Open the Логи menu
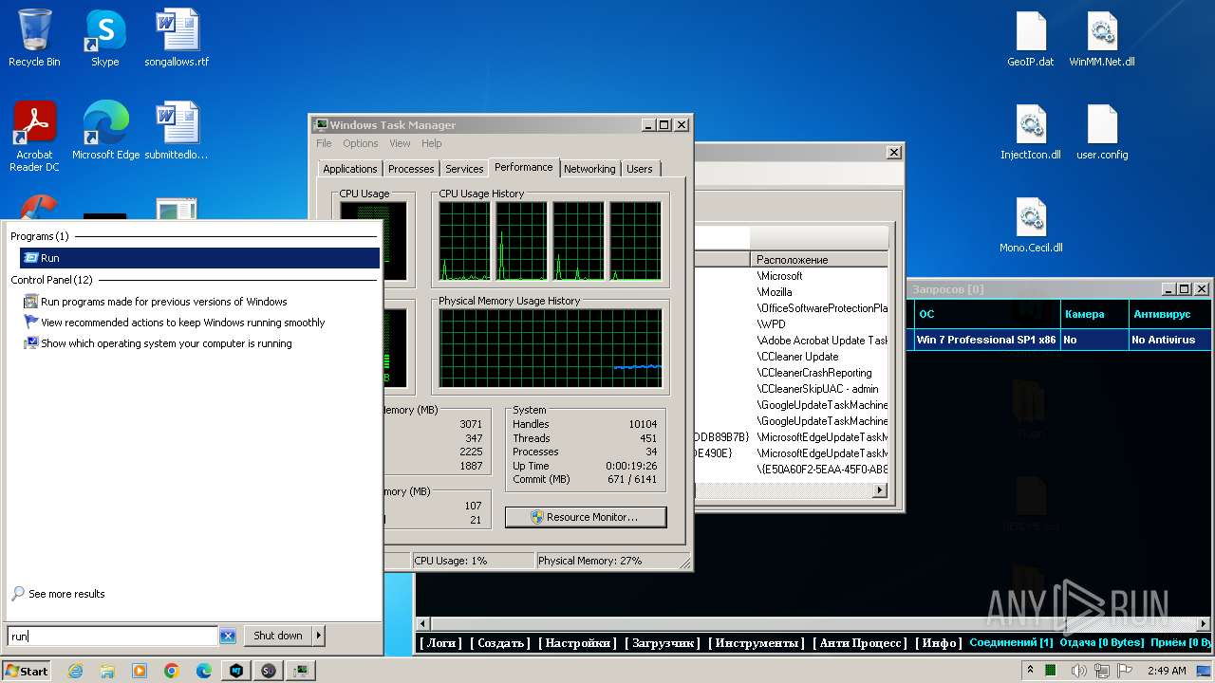The height and width of the screenshot is (683, 1215). [x=441, y=643]
